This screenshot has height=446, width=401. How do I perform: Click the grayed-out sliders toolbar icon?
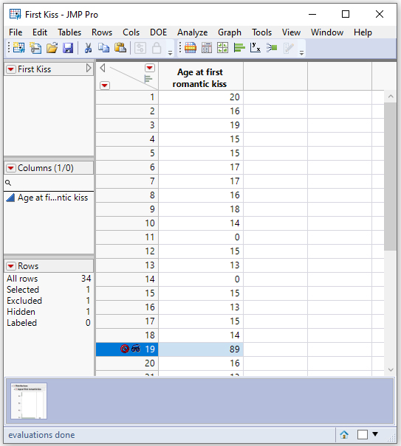coord(140,48)
